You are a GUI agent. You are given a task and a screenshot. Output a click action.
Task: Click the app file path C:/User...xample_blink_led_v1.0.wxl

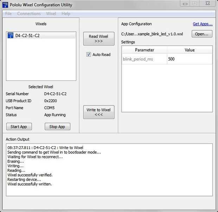(152, 34)
